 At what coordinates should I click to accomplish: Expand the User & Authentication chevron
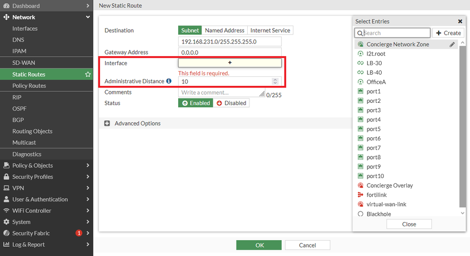point(88,199)
